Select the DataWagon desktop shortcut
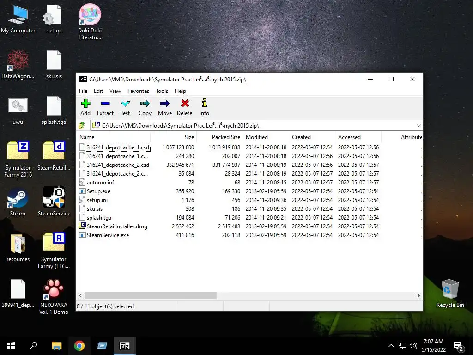Screen dimensions: 473x355 pyautogui.click(x=18, y=65)
